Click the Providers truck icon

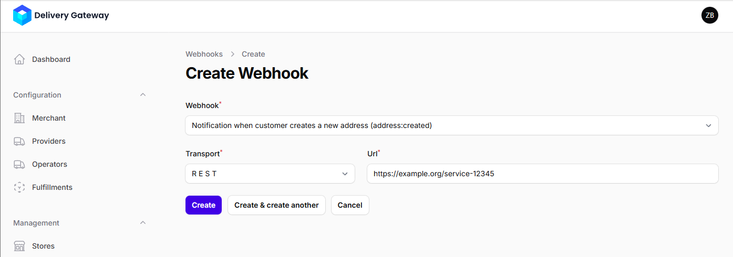[x=19, y=141]
